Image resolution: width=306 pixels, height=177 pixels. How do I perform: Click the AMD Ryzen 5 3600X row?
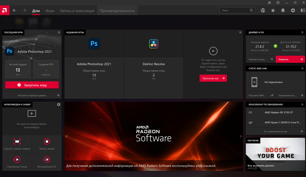pyautogui.click(x=275, y=122)
